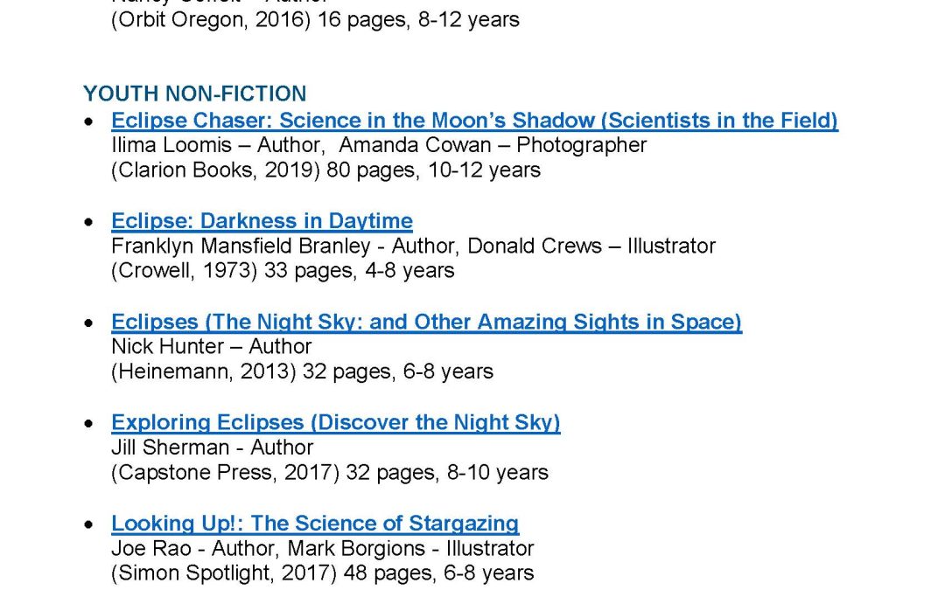
Task: Click the bullet beside Looking Up! entry
Action: click(89, 524)
